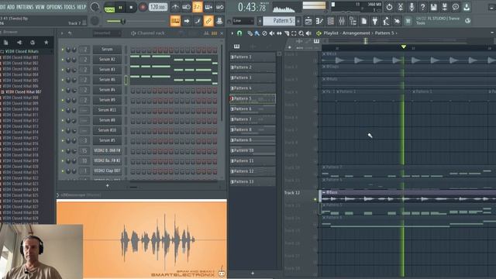Image resolution: width=496 pixels, height=279 pixels.
Task: Open playlist options menu arrow
Action: click(232, 33)
